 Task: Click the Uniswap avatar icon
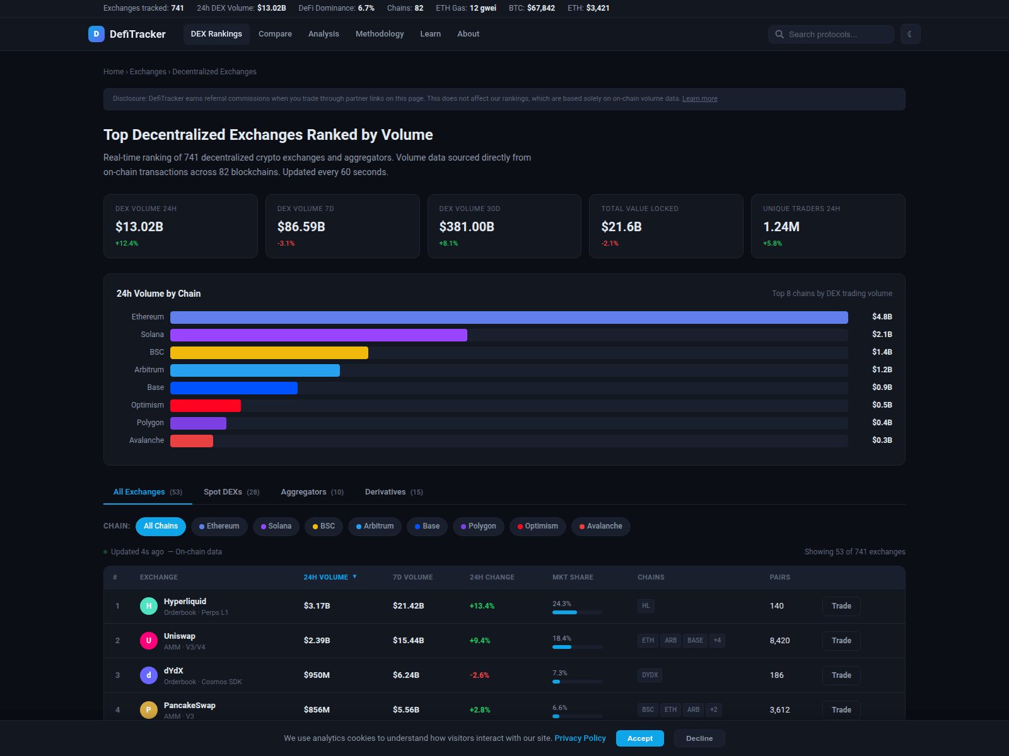(149, 641)
